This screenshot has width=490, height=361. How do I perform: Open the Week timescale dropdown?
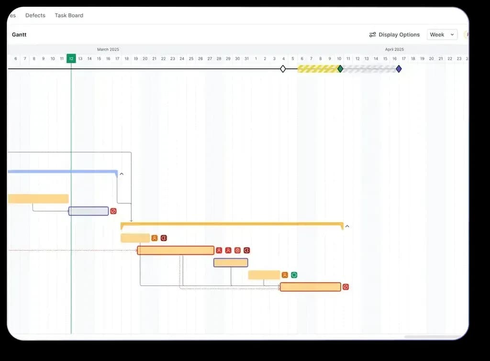(442, 34)
